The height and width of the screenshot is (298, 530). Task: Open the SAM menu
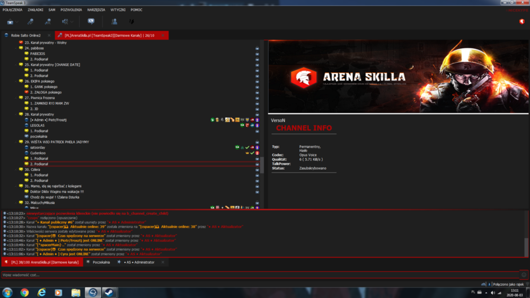click(x=52, y=10)
